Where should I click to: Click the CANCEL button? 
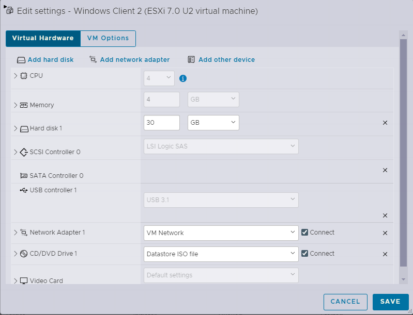coord(345,302)
